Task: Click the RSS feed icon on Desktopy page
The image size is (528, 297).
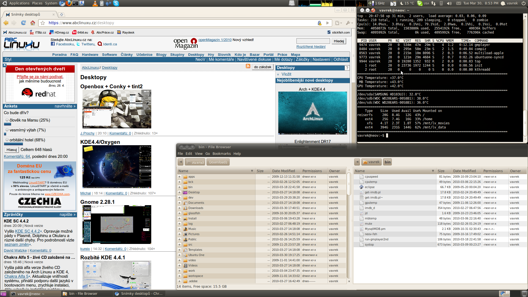Action: 248,66
